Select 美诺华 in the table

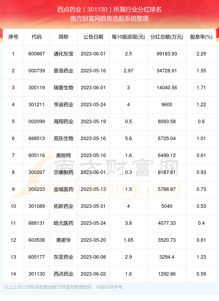click(x=64, y=240)
